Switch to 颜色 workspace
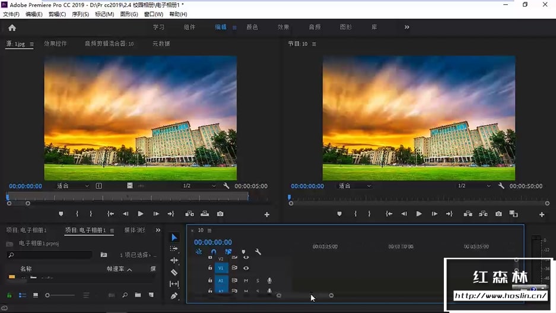The height and width of the screenshot is (313, 556). 252,27
